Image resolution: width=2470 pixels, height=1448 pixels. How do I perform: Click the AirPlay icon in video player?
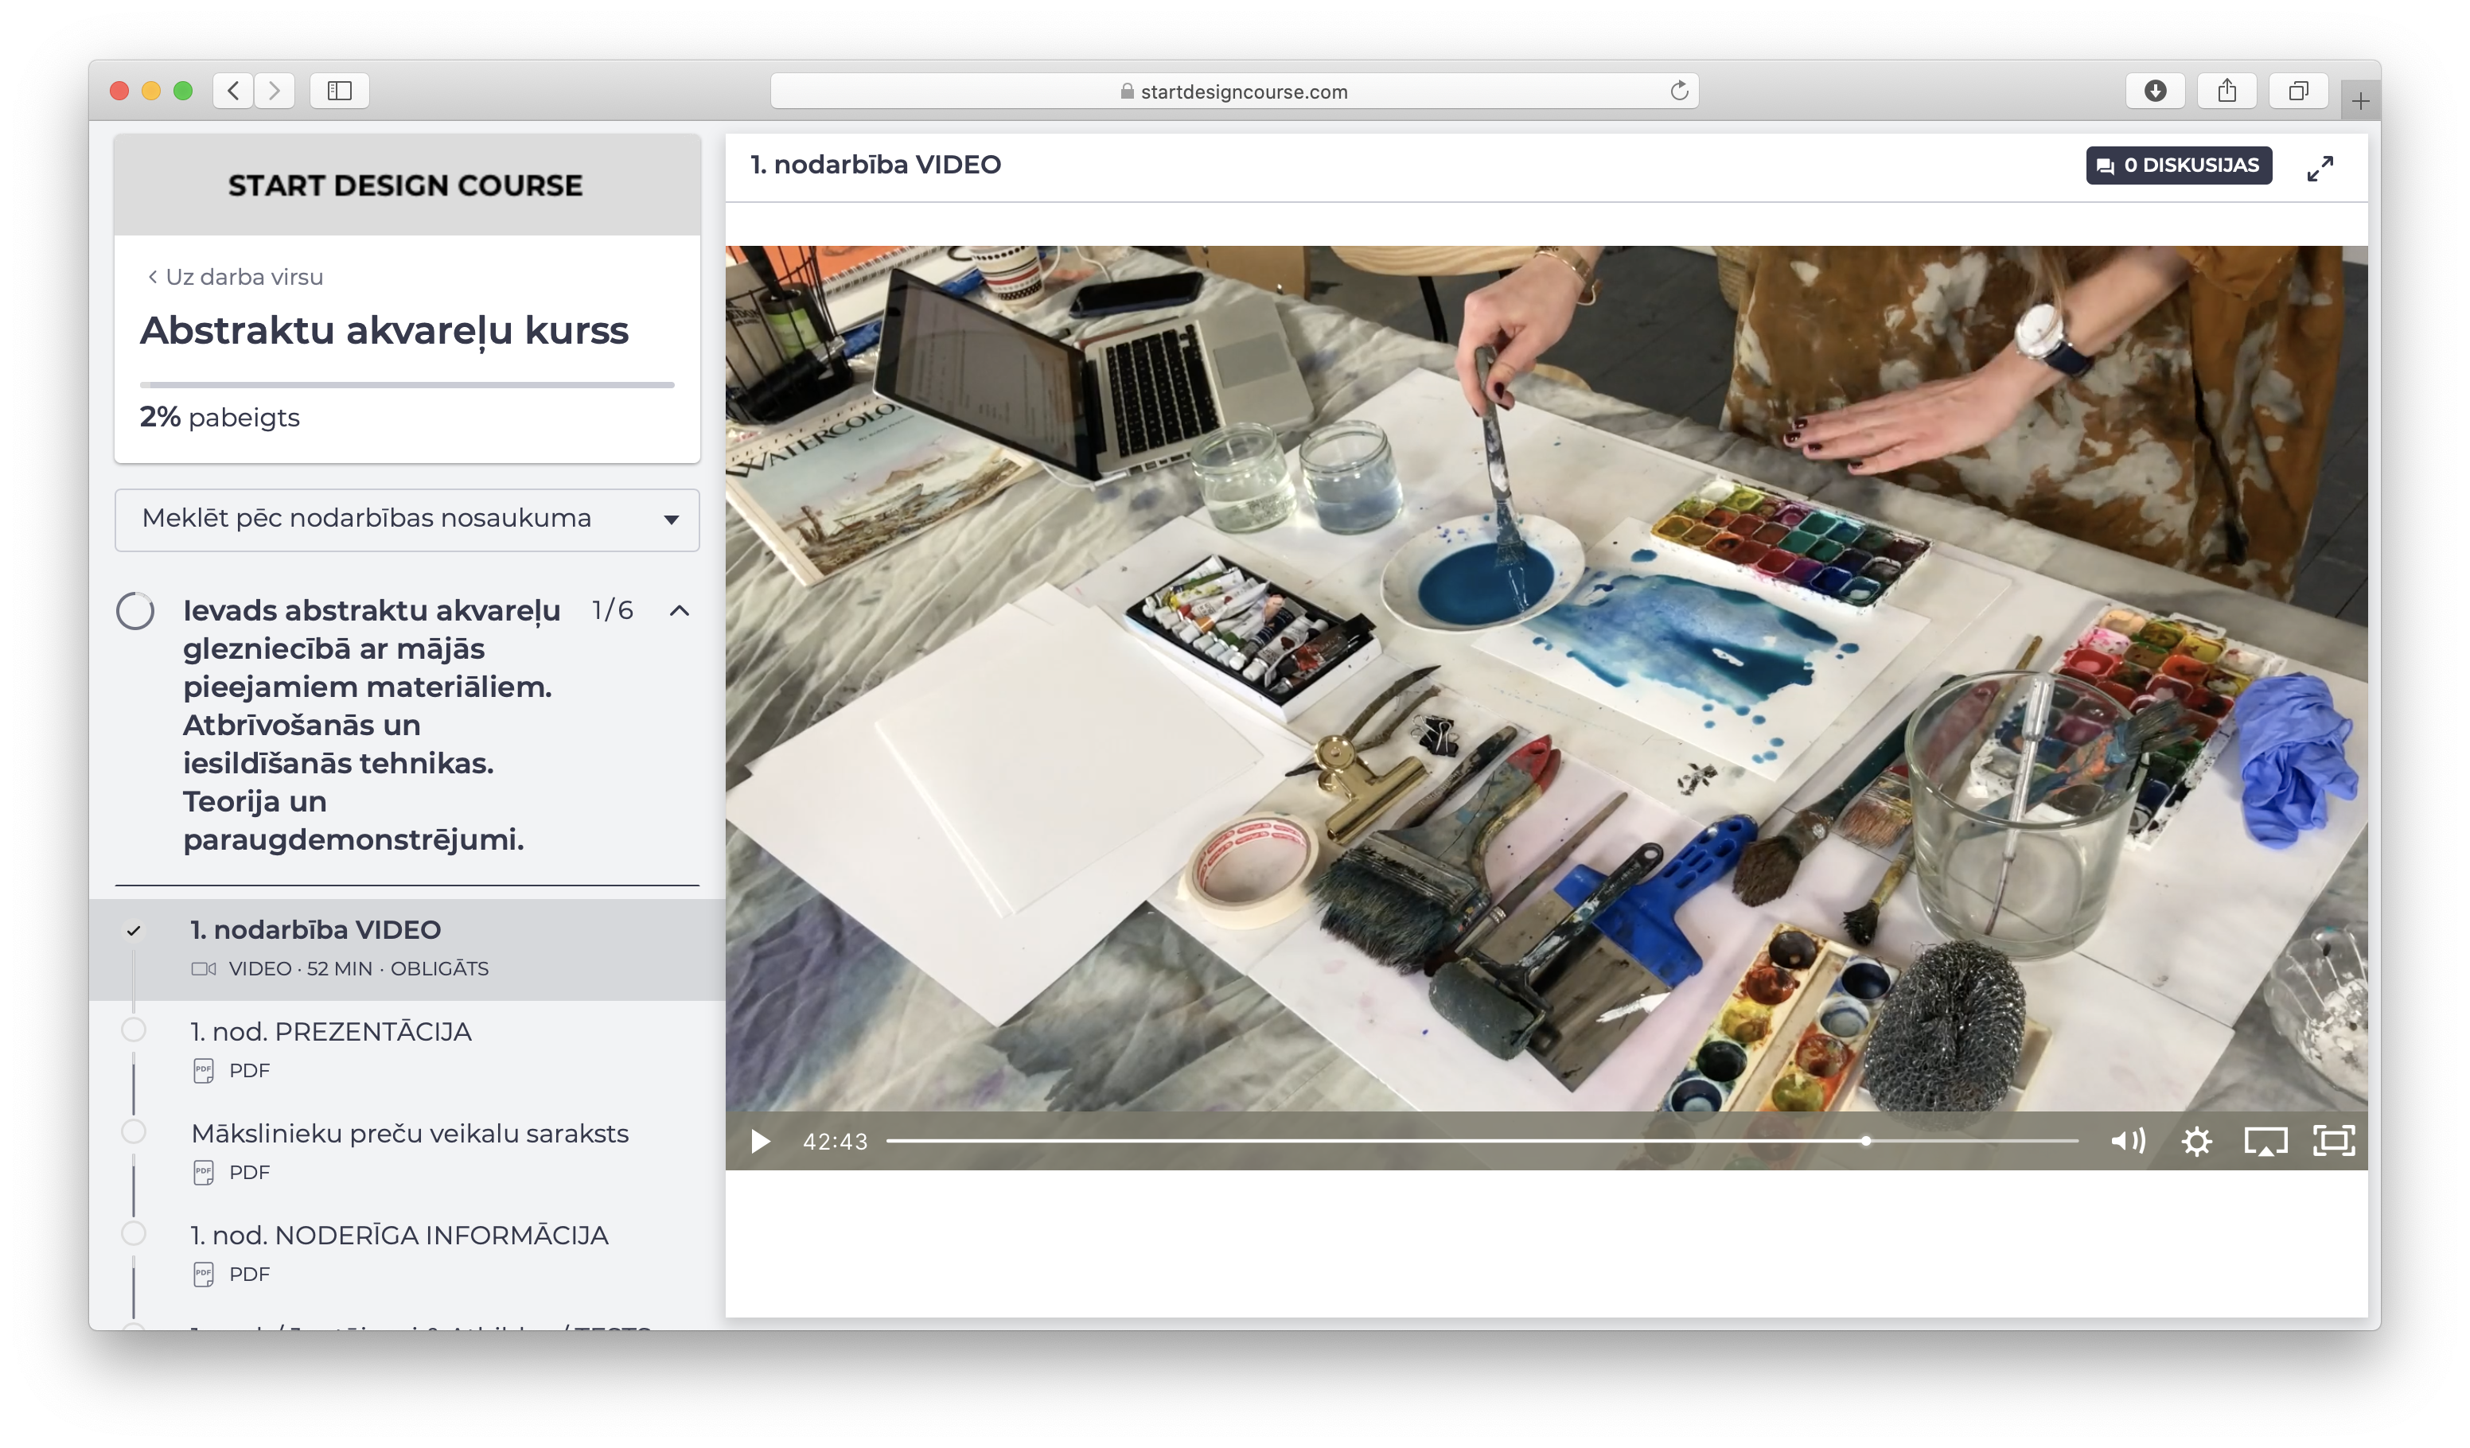pos(2265,1142)
